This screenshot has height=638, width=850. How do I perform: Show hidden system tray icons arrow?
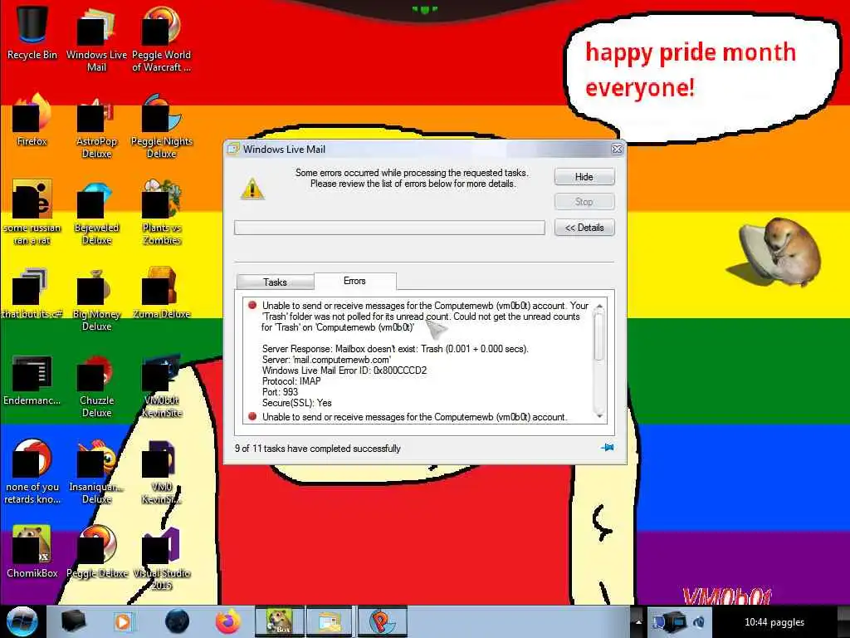638,621
